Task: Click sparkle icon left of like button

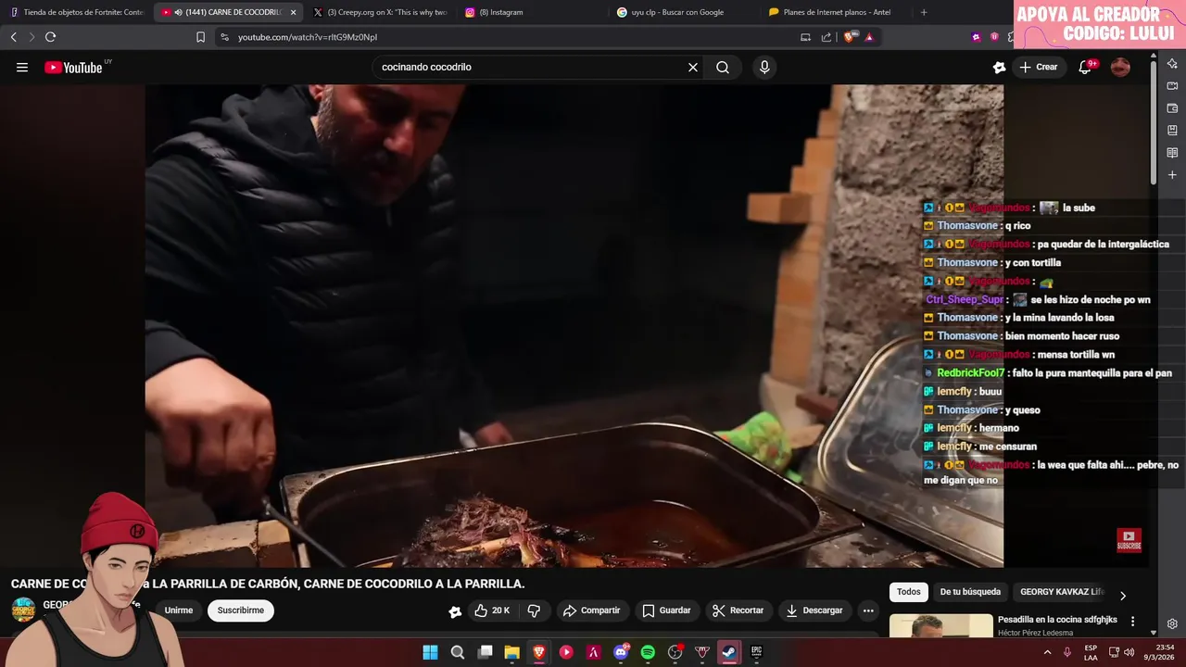Action: [x=455, y=611]
